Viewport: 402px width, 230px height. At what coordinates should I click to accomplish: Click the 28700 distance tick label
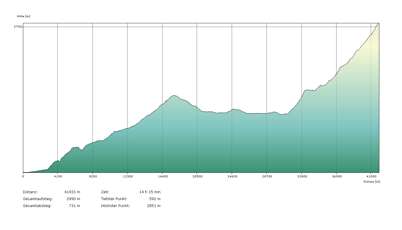[x=267, y=177]
